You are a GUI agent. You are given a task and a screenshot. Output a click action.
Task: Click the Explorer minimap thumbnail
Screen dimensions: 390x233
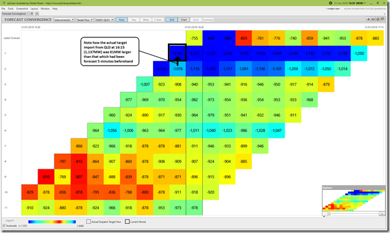(354, 200)
